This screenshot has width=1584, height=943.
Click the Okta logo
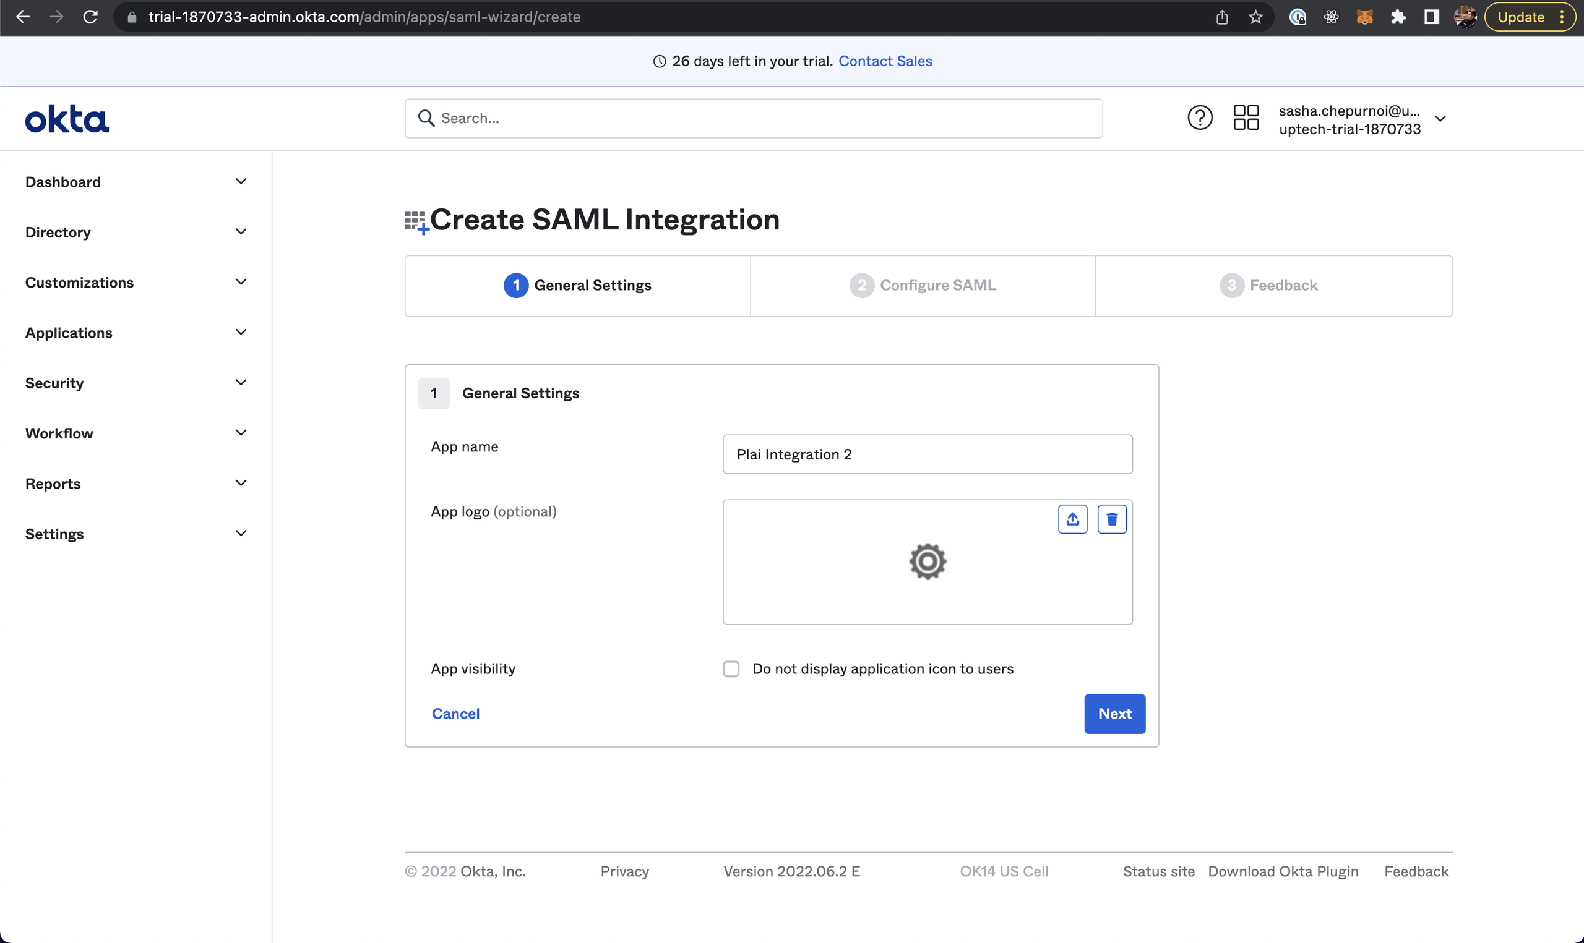[x=67, y=119]
